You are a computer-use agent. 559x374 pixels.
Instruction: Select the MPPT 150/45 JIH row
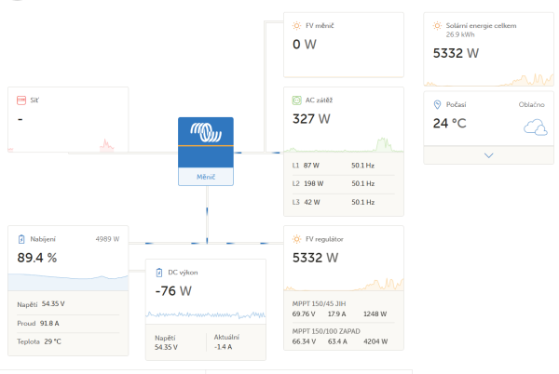pos(344,309)
